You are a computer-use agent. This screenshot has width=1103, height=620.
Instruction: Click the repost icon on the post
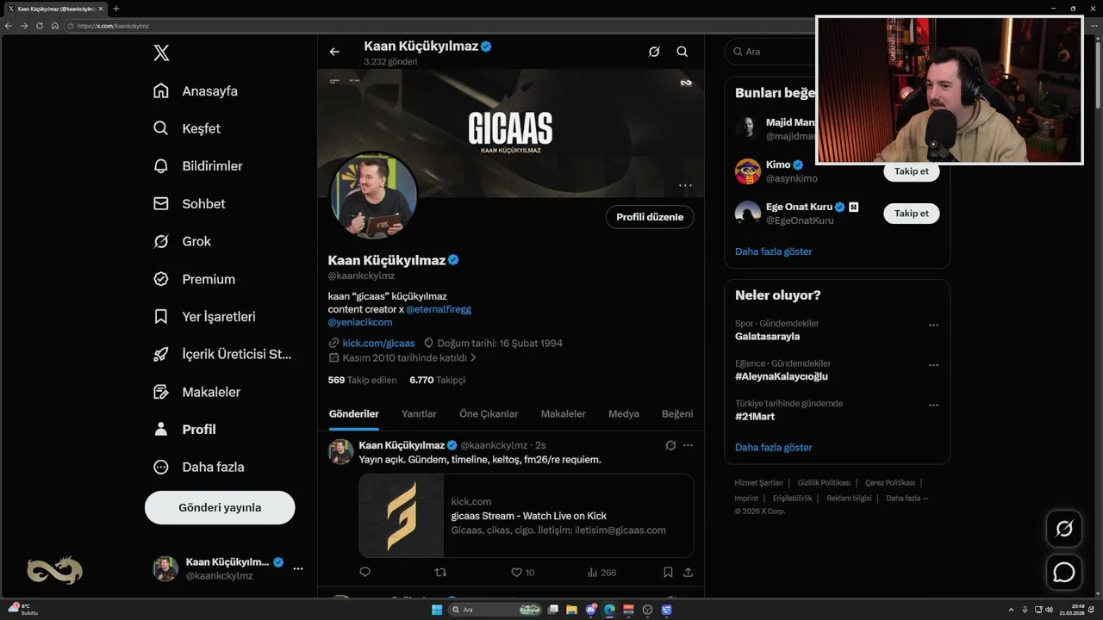pyautogui.click(x=440, y=572)
